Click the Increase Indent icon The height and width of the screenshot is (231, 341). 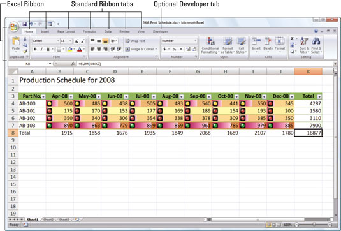119,49
